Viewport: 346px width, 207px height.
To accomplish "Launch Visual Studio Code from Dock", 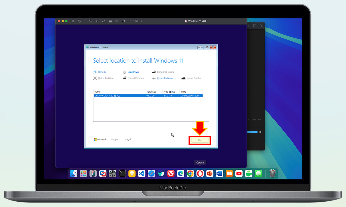I will click(x=142, y=173).
